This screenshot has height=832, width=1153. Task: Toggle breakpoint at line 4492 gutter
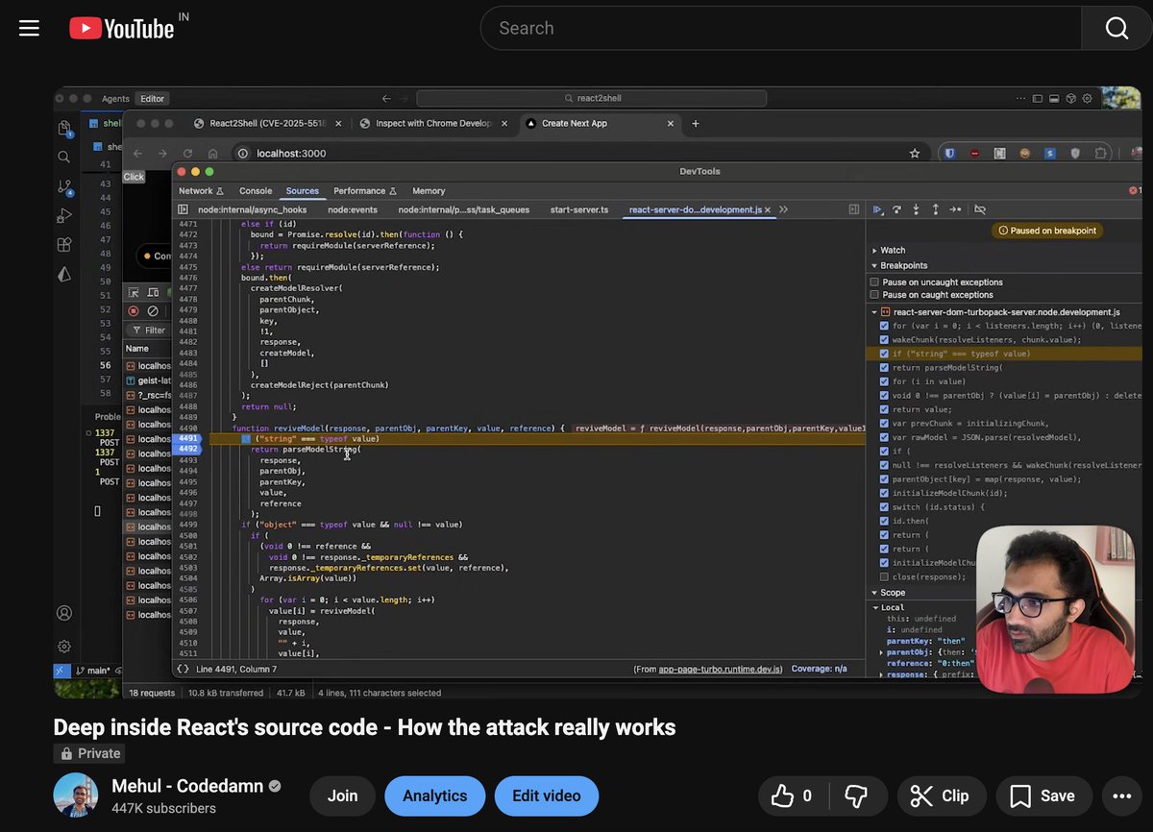click(188, 449)
